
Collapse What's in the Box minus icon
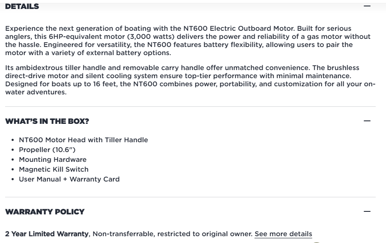point(367,121)
